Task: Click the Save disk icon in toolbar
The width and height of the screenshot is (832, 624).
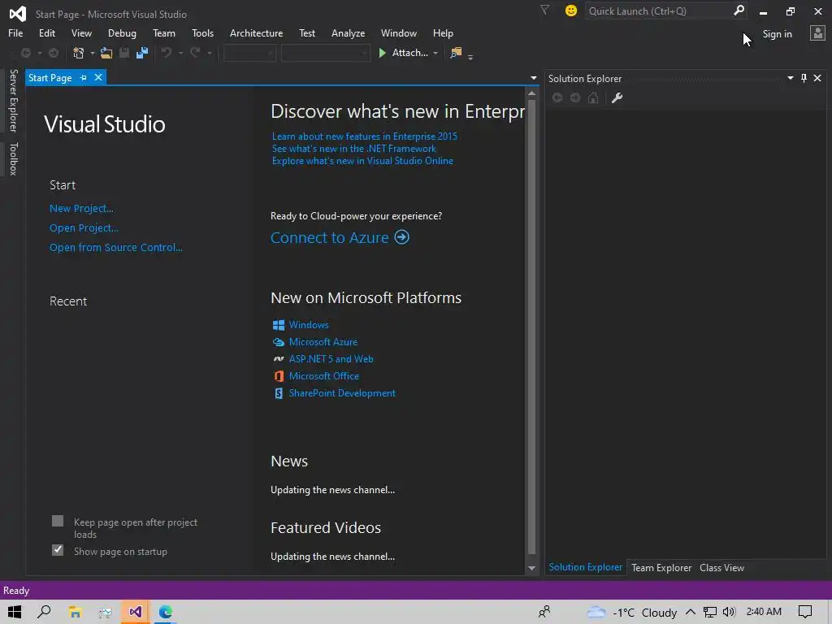Action: click(124, 53)
